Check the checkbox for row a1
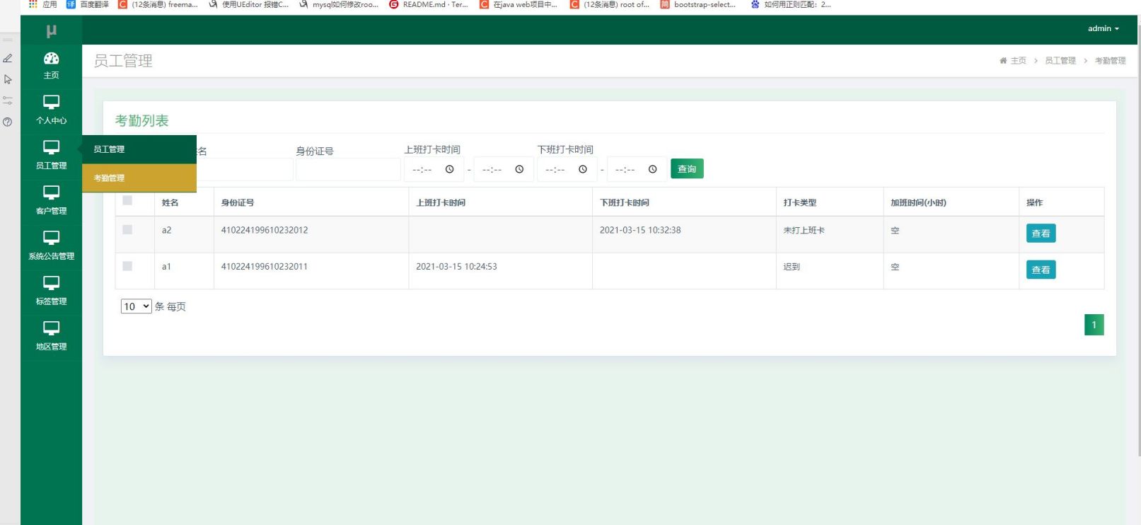Image resolution: width=1141 pixels, height=525 pixels. click(x=127, y=266)
